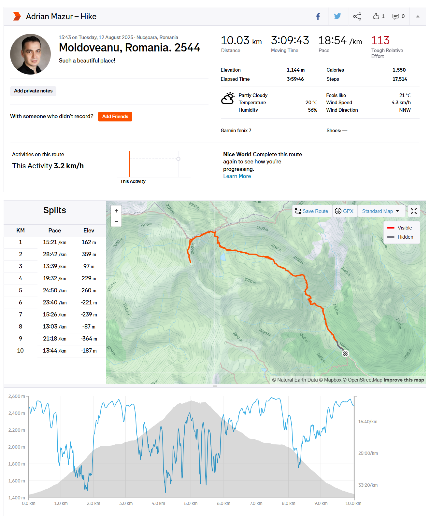Click Add Friends button
This screenshot has height=516, width=430.
coord(115,117)
